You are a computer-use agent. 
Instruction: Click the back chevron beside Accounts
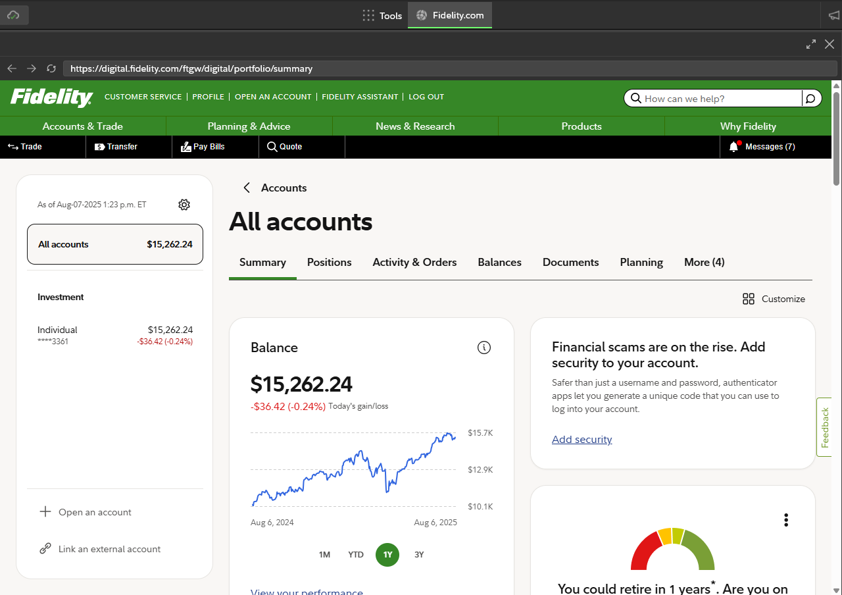pos(247,188)
